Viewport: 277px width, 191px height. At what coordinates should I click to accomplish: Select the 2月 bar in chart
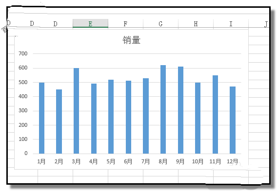coord(59,122)
